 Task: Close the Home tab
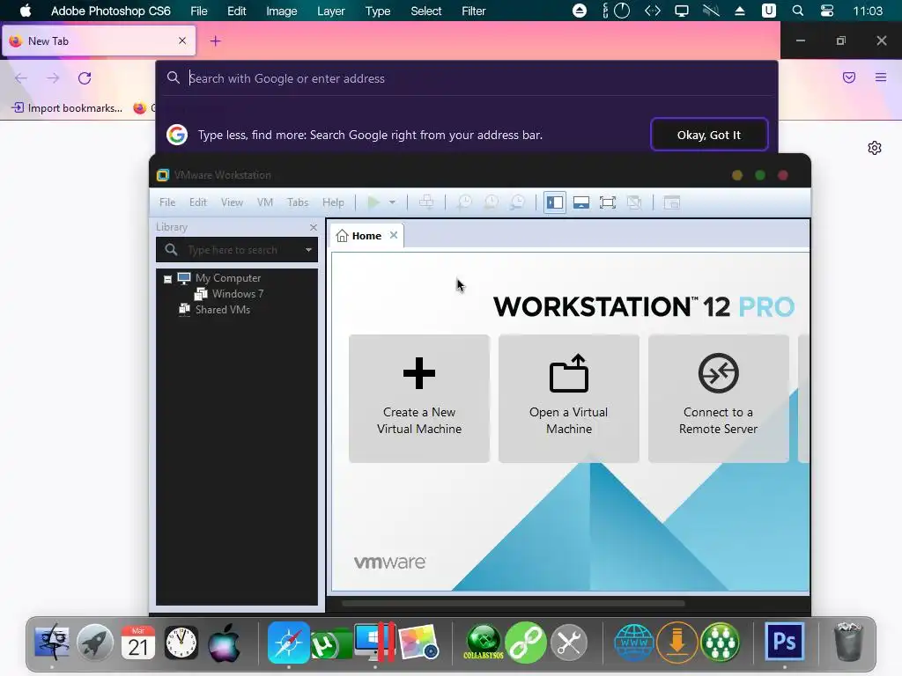[x=394, y=235]
